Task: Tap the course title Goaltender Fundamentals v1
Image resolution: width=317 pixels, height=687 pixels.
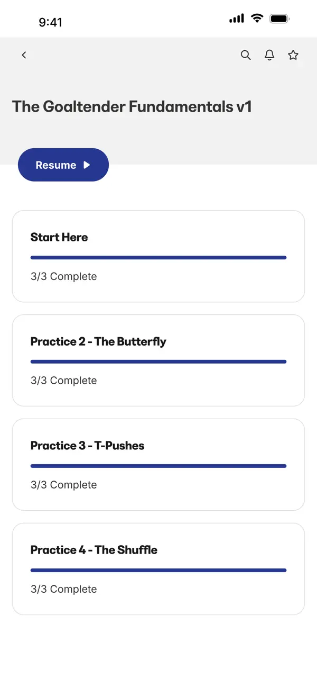Action: coord(132,106)
